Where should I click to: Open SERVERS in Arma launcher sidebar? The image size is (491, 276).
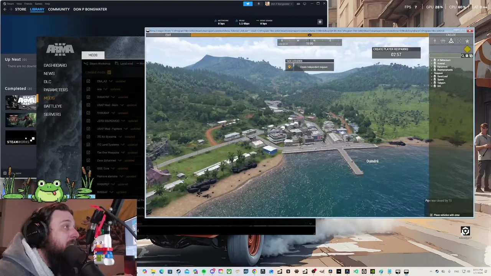[52, 114]
